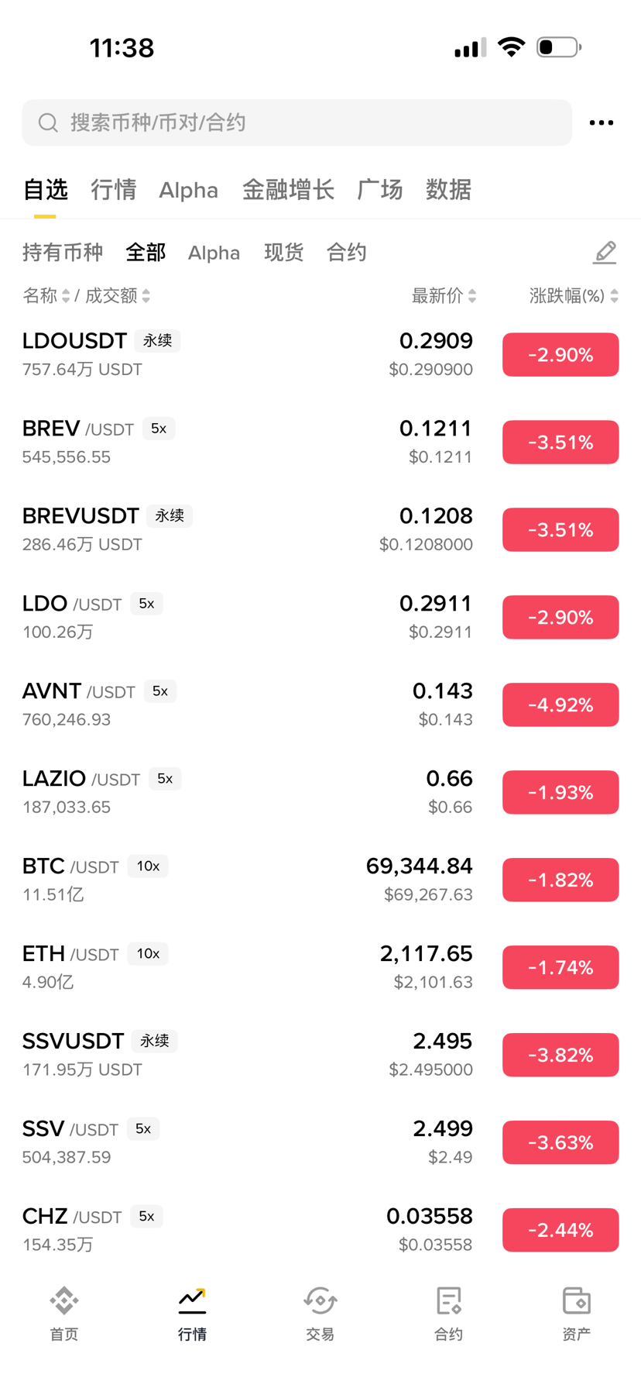Tap the search magnifier icon
Screen dimensions: 641x1395
pos(48,123)
